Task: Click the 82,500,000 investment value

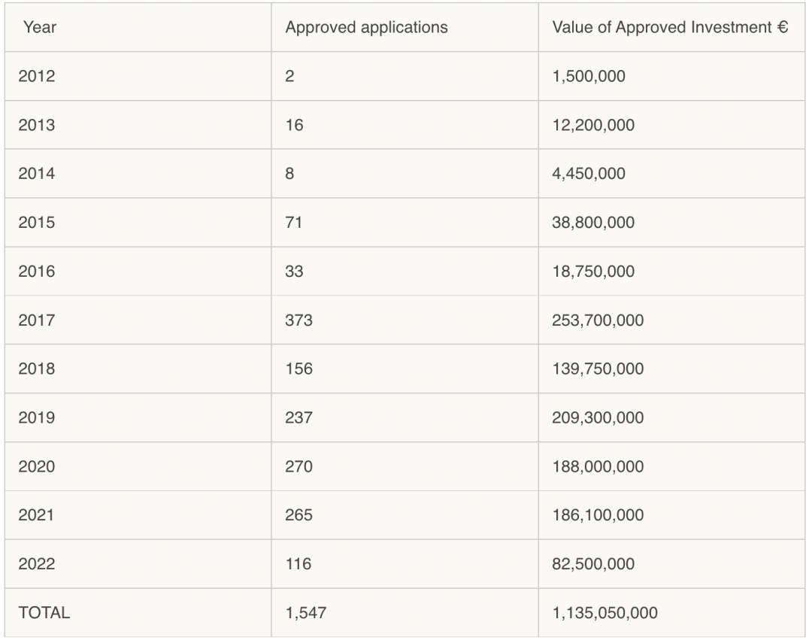Action: [x=593, y=564]
